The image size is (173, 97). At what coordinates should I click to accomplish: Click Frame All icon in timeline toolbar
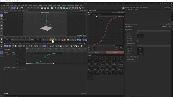coord(19,46)
